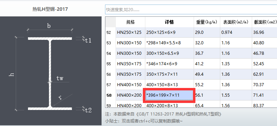The image size is (277, 126).
Task: Select detail cell *396×199×7×11
Action: (x=169, y=95)
